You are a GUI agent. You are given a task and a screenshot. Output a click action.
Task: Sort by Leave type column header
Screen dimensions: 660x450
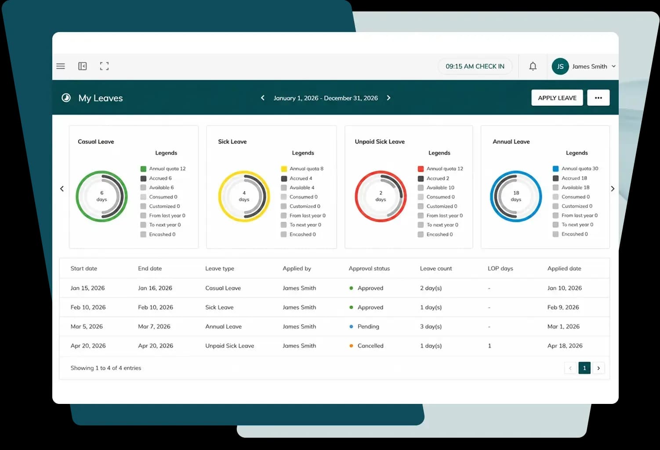tap(220, 268)
